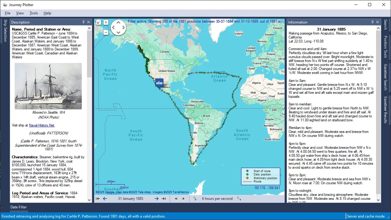The width and height of the screenshot is (391, 220).
Task: Zoom out on the map
Action: 106,32
